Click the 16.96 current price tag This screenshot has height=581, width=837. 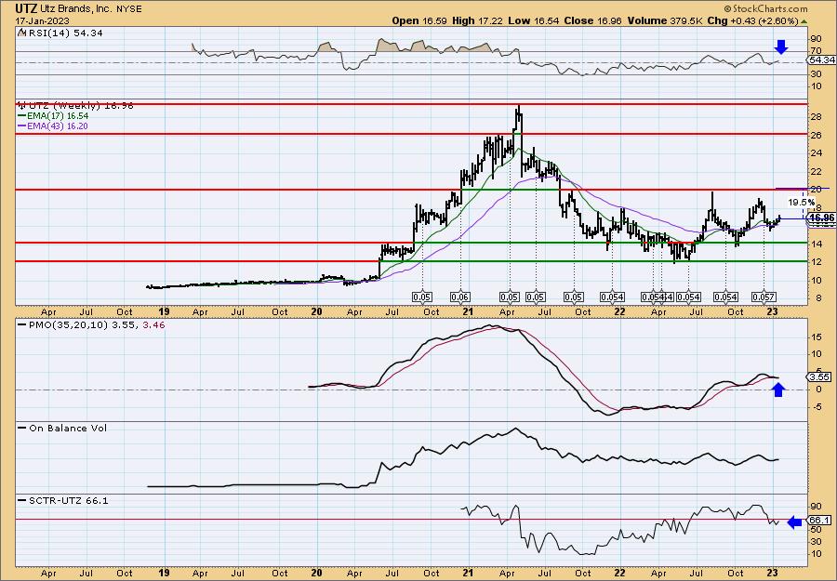point(821,218)
